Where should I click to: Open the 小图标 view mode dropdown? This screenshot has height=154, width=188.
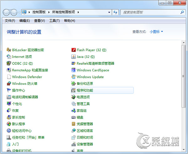point(156,32)
